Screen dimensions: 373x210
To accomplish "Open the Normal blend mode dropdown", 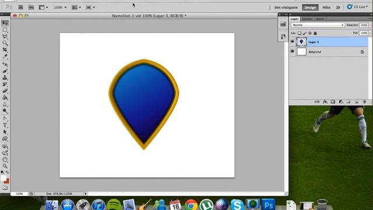I will point(318,25).
